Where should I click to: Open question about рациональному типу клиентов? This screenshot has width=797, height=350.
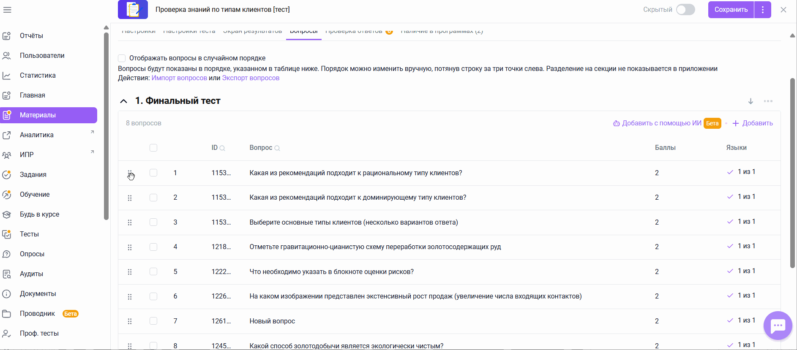pos(356,173)
